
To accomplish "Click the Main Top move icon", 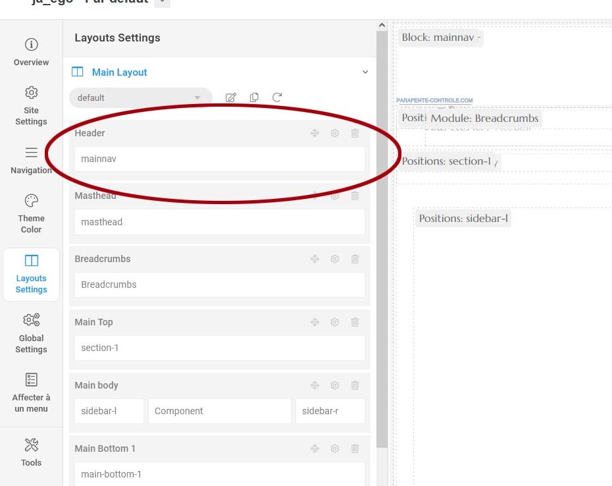I will pyautogui.click(x=315, y=322).
